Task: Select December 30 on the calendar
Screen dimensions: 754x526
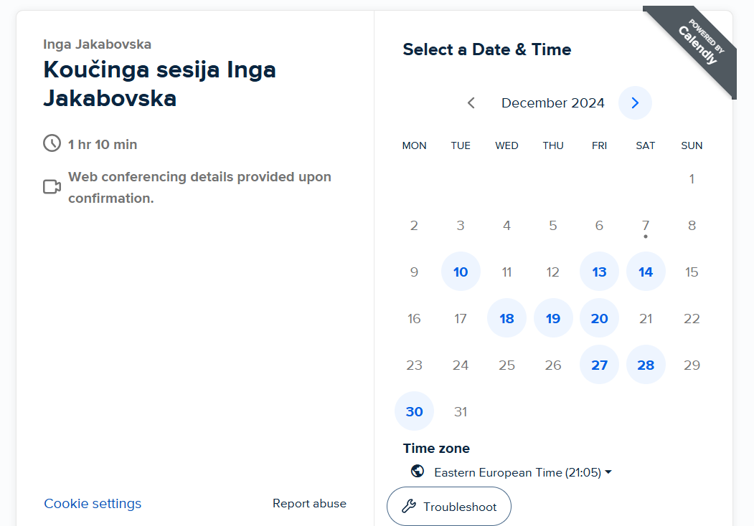Action: click(415, 411)
